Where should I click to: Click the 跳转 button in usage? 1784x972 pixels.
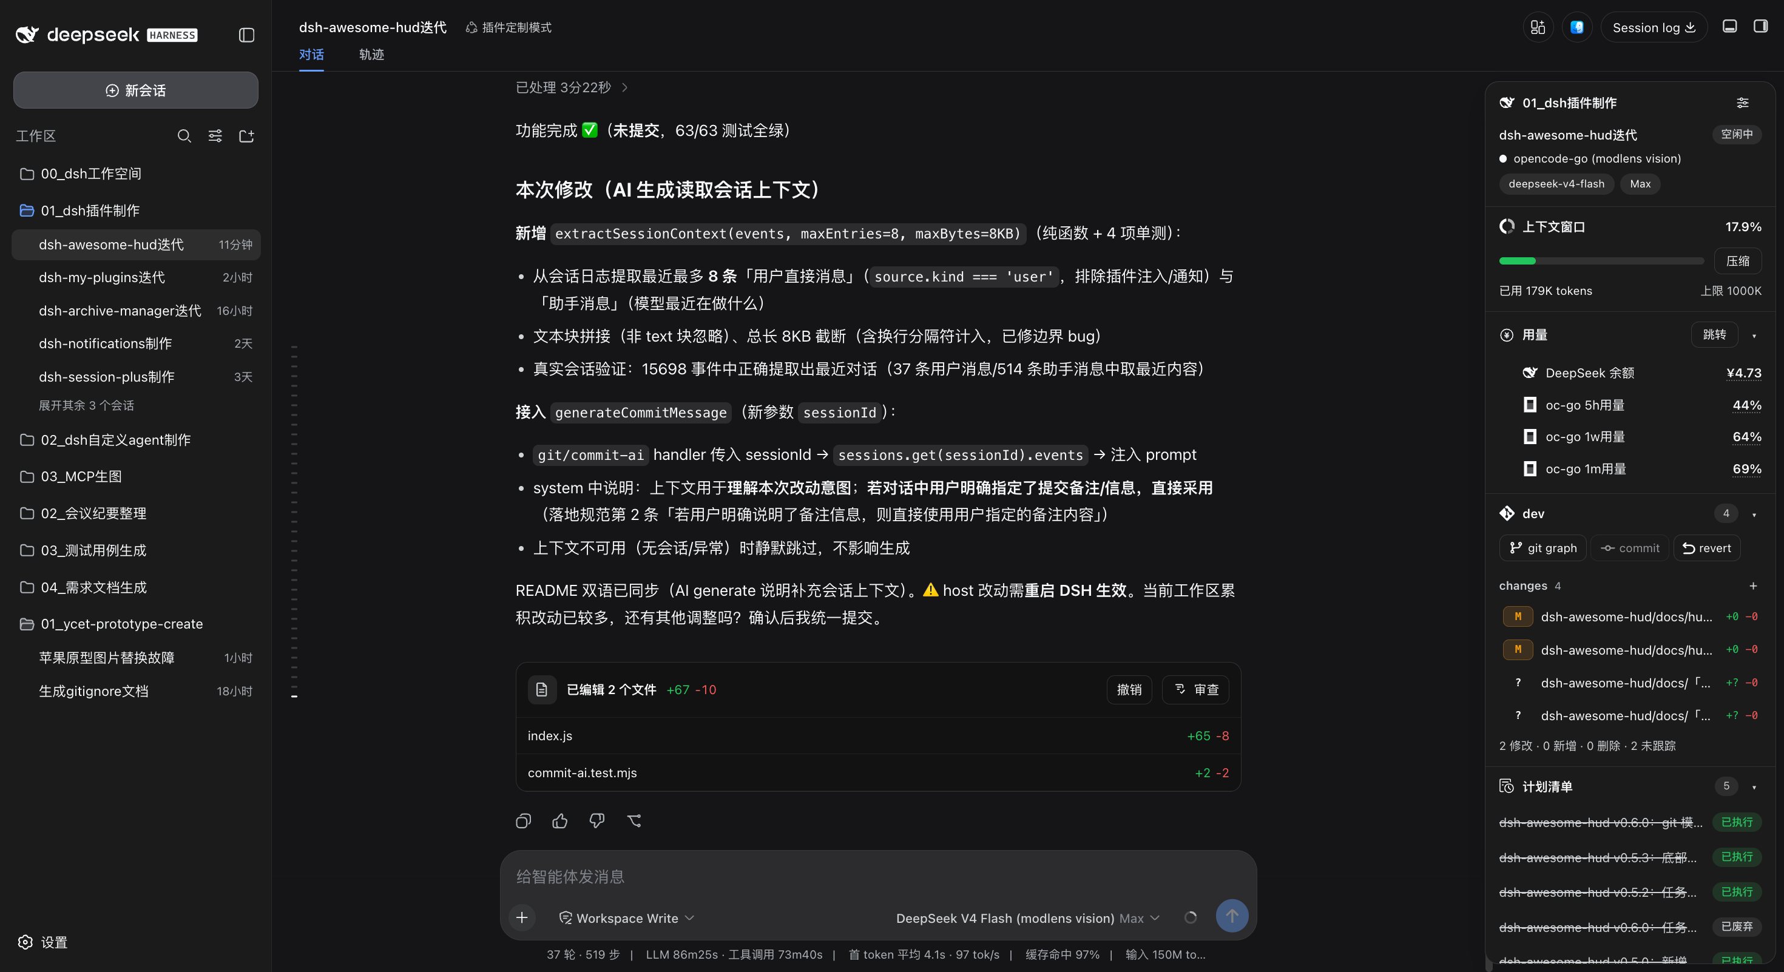(1714, 335)
